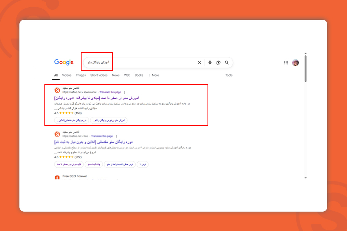Select the All tab
This screenshot has width=347, height=231.
(56, 75)
